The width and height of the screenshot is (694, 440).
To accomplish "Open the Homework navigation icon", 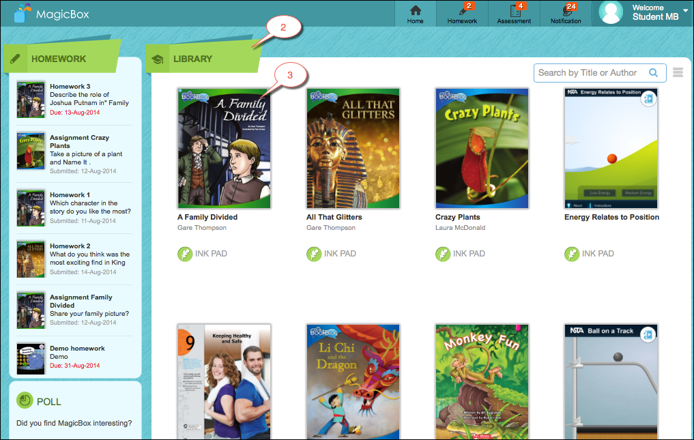I will pos(464,10).
